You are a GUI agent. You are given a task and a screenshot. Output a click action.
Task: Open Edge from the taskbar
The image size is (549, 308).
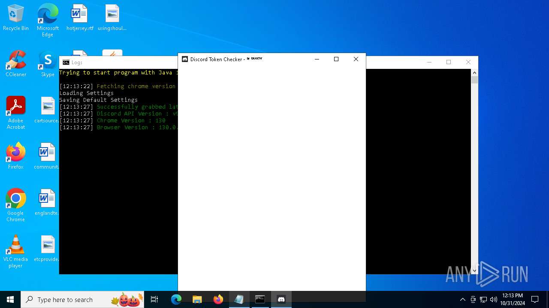pyautogui.click(x=176, y=299)
